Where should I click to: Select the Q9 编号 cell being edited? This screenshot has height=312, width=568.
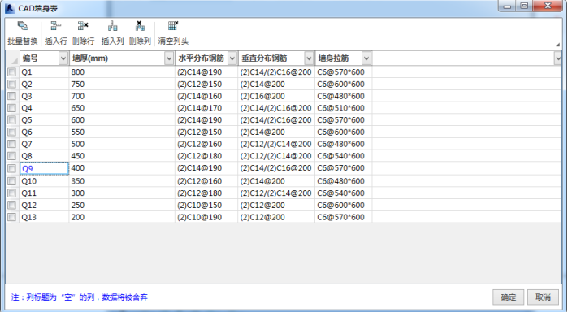[44, 168]
